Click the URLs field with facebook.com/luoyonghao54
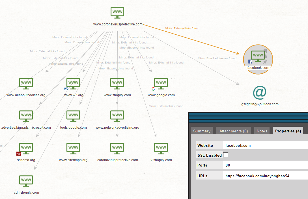This screenshot has width=308, height=199. [x=265, y=176]
